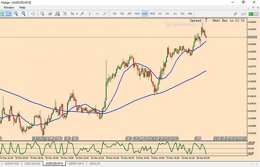Select the Trendline tool
The width and height of the screenshot is (260, 167).
tap(105, 14)
